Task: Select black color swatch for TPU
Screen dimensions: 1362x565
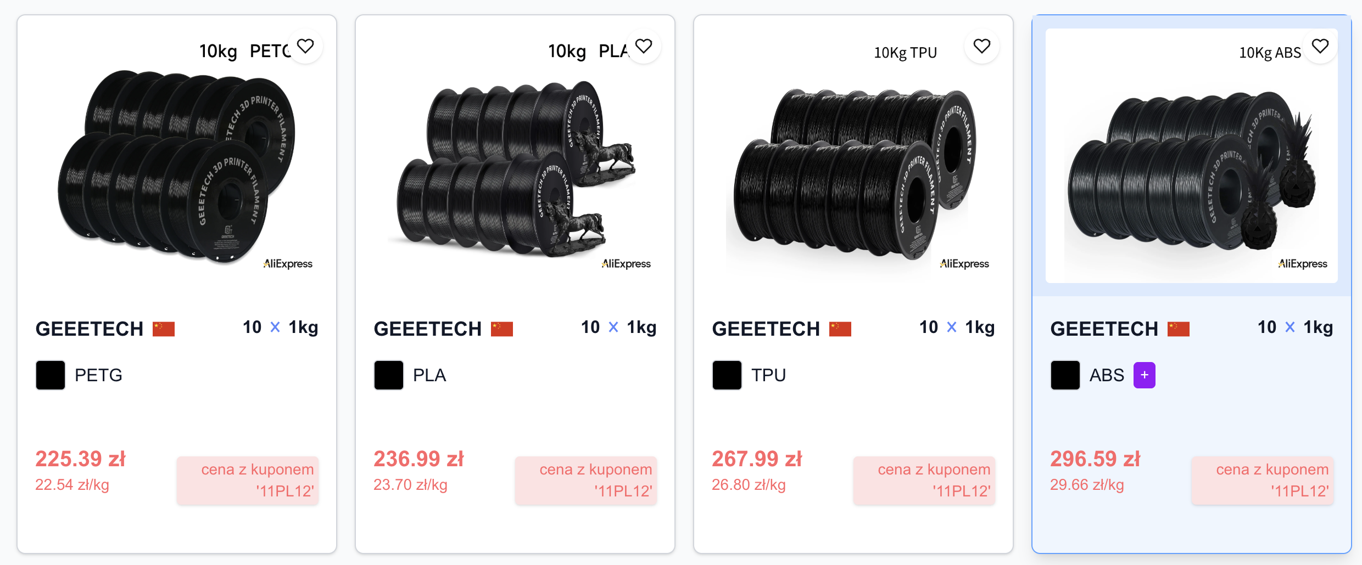Action: pyautogui.click(x=727, y=375)
